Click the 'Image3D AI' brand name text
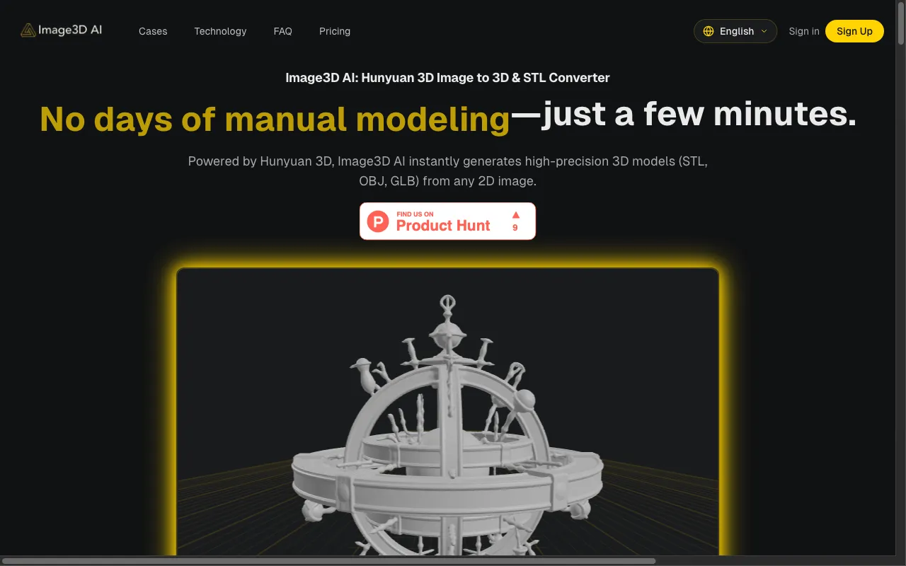Image resolution: width=906 pixels, height=566 pixels. click(x=70, y=30)
